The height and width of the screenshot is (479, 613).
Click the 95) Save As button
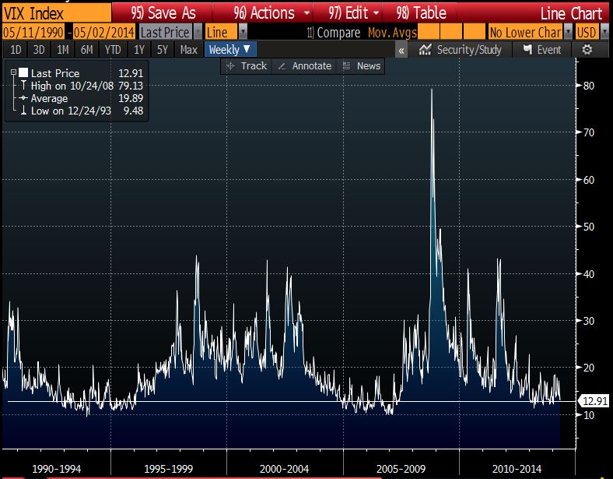pyautogui.click(x=163, y=13)
